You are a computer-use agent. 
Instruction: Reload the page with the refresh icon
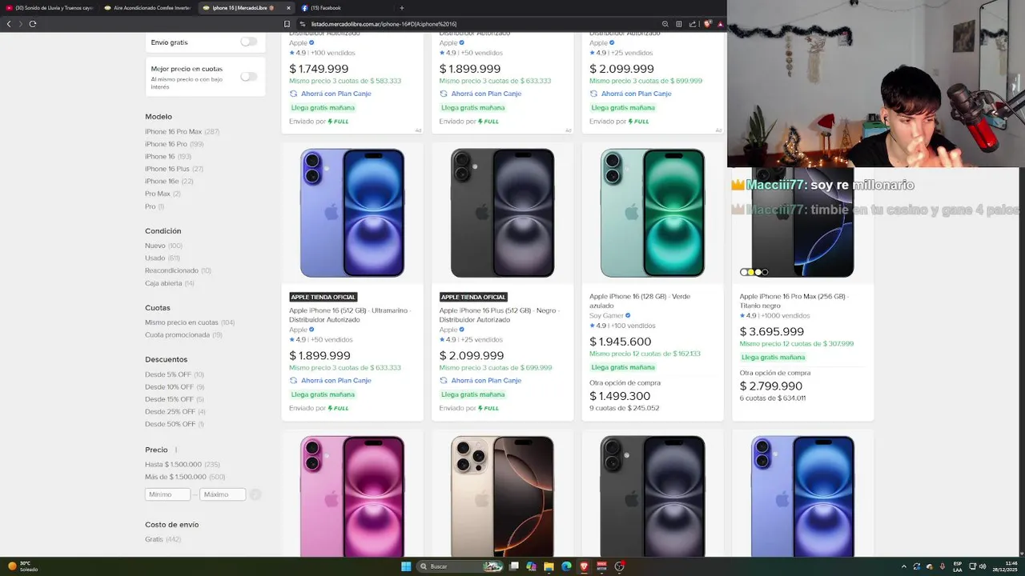33,24
